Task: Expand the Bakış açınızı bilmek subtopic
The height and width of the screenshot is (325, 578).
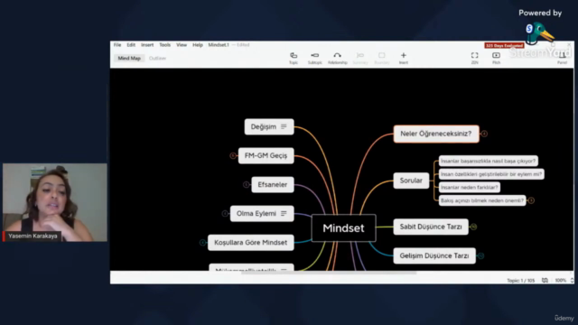Action: [x=531, y=200]
